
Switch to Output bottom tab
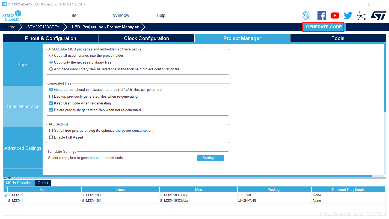(x=43, y=183)
